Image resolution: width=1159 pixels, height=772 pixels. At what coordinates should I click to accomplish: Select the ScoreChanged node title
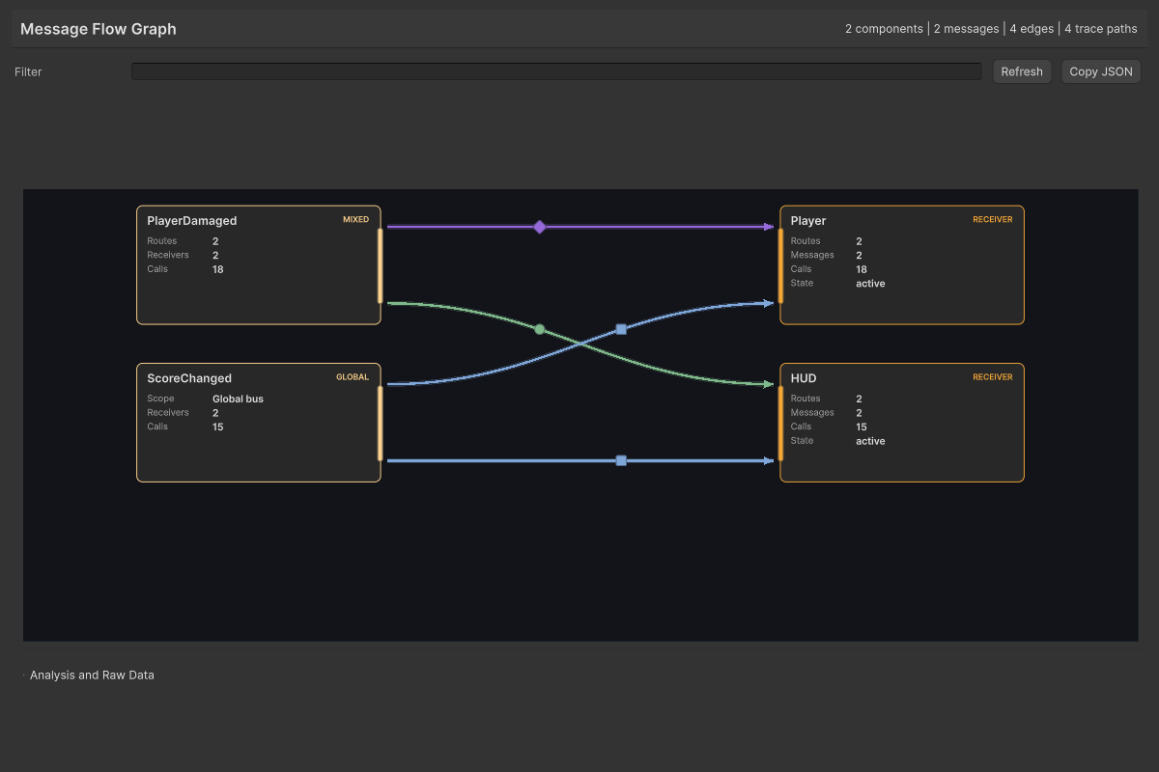(x=189, y=378)
